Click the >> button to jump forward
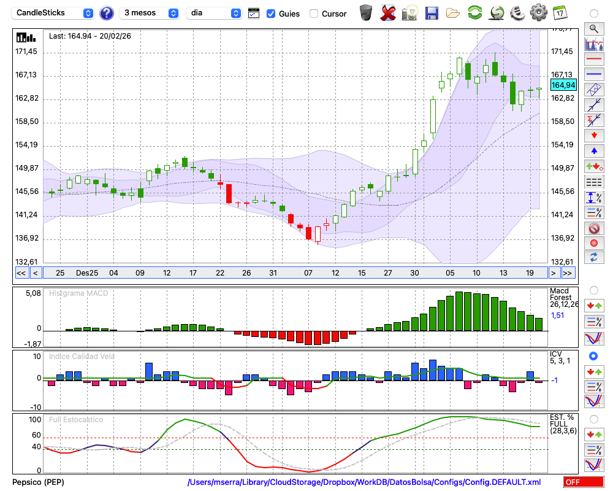This screenshot has height=491, width=613. [568, 273]
